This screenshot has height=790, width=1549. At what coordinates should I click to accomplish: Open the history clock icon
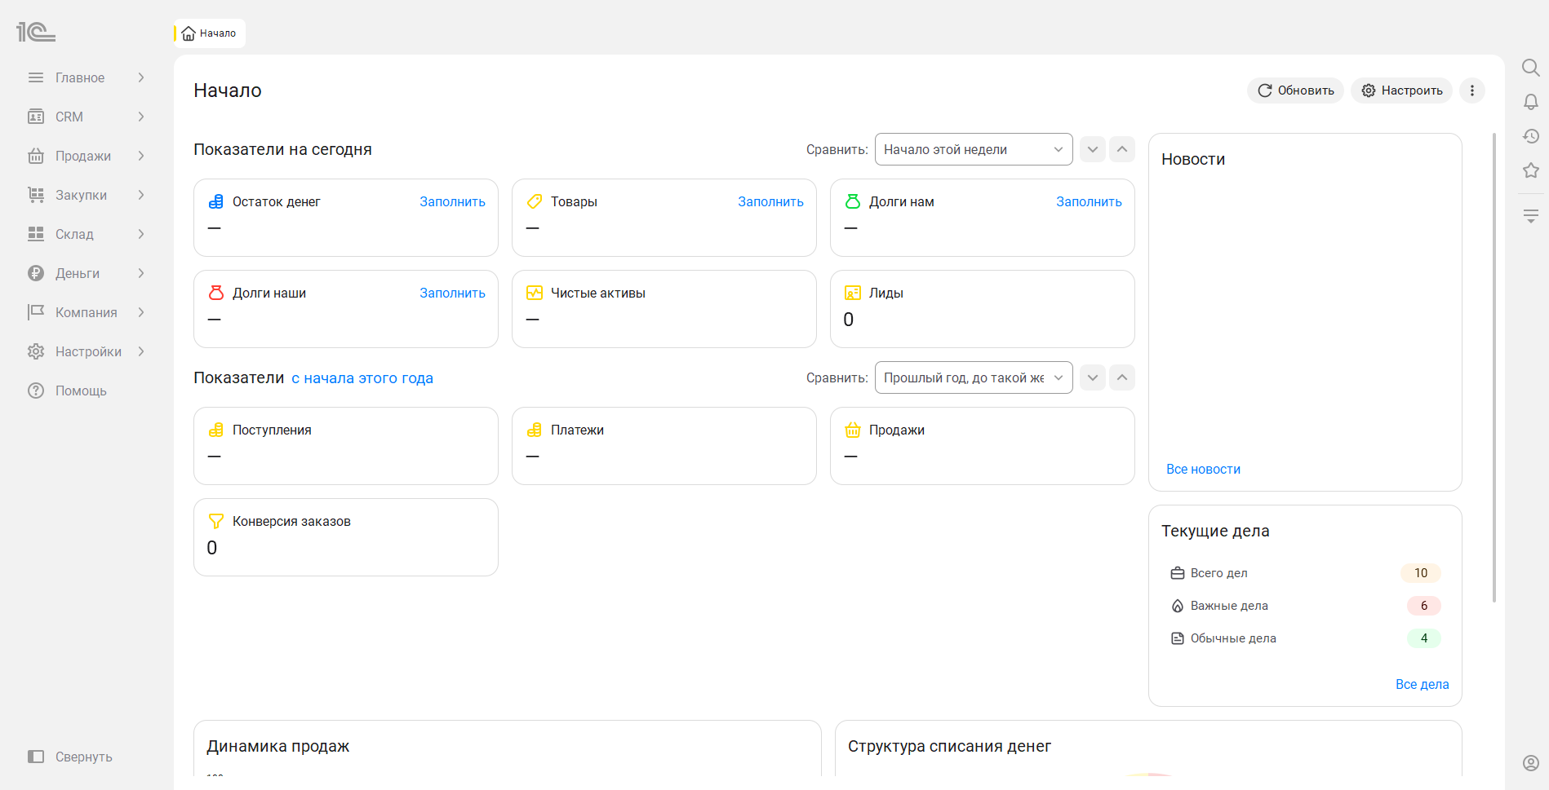pos(1530,136)
